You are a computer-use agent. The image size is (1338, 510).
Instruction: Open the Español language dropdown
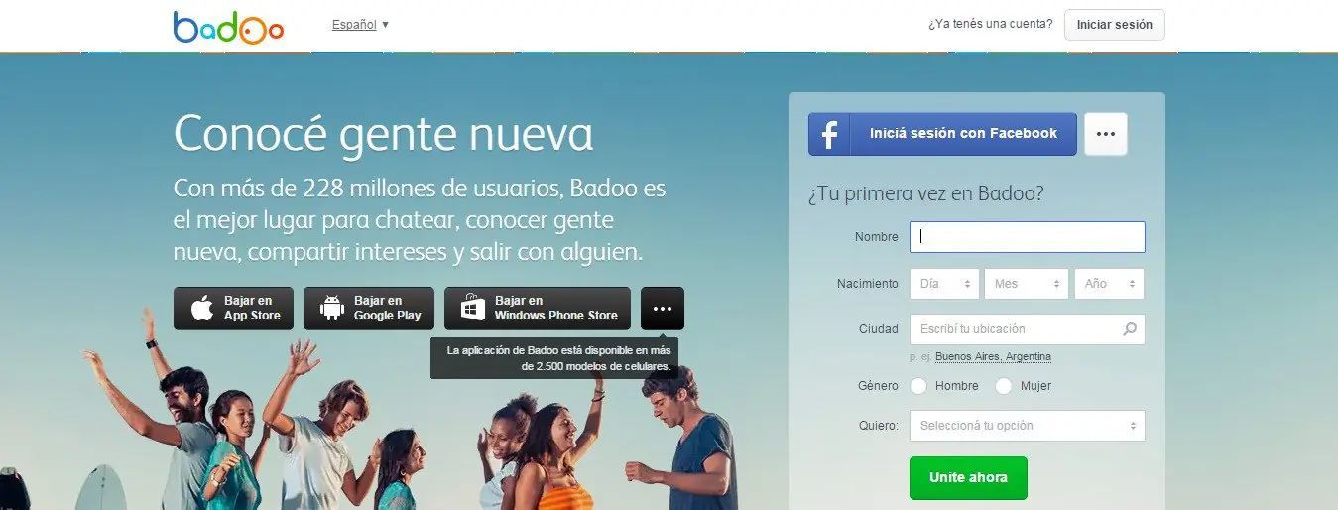(361, 25)
